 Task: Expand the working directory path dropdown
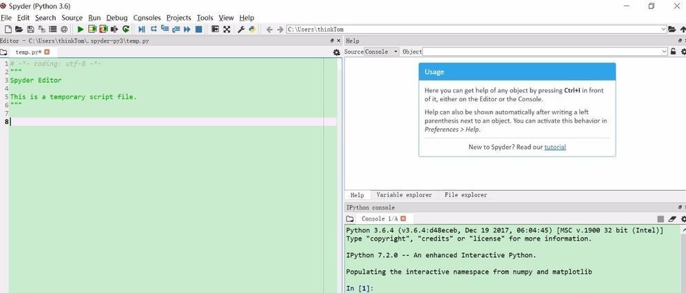click(664, 30)
